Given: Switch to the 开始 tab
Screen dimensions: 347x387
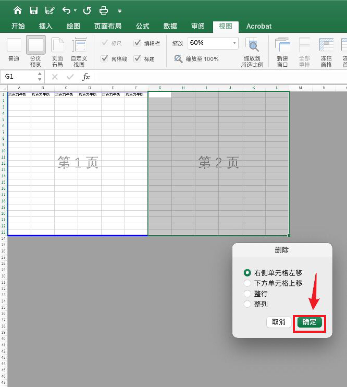Looking at the screenshot, I should click(x=18, y=26).
